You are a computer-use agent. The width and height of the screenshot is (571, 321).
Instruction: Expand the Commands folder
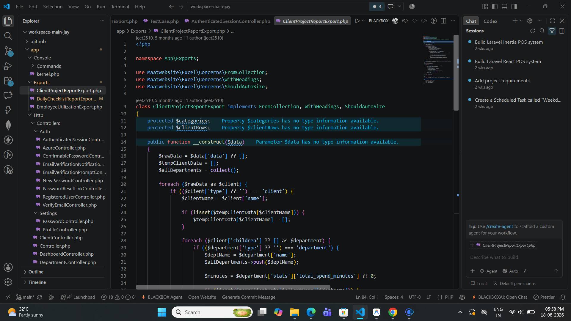point(48,66)
